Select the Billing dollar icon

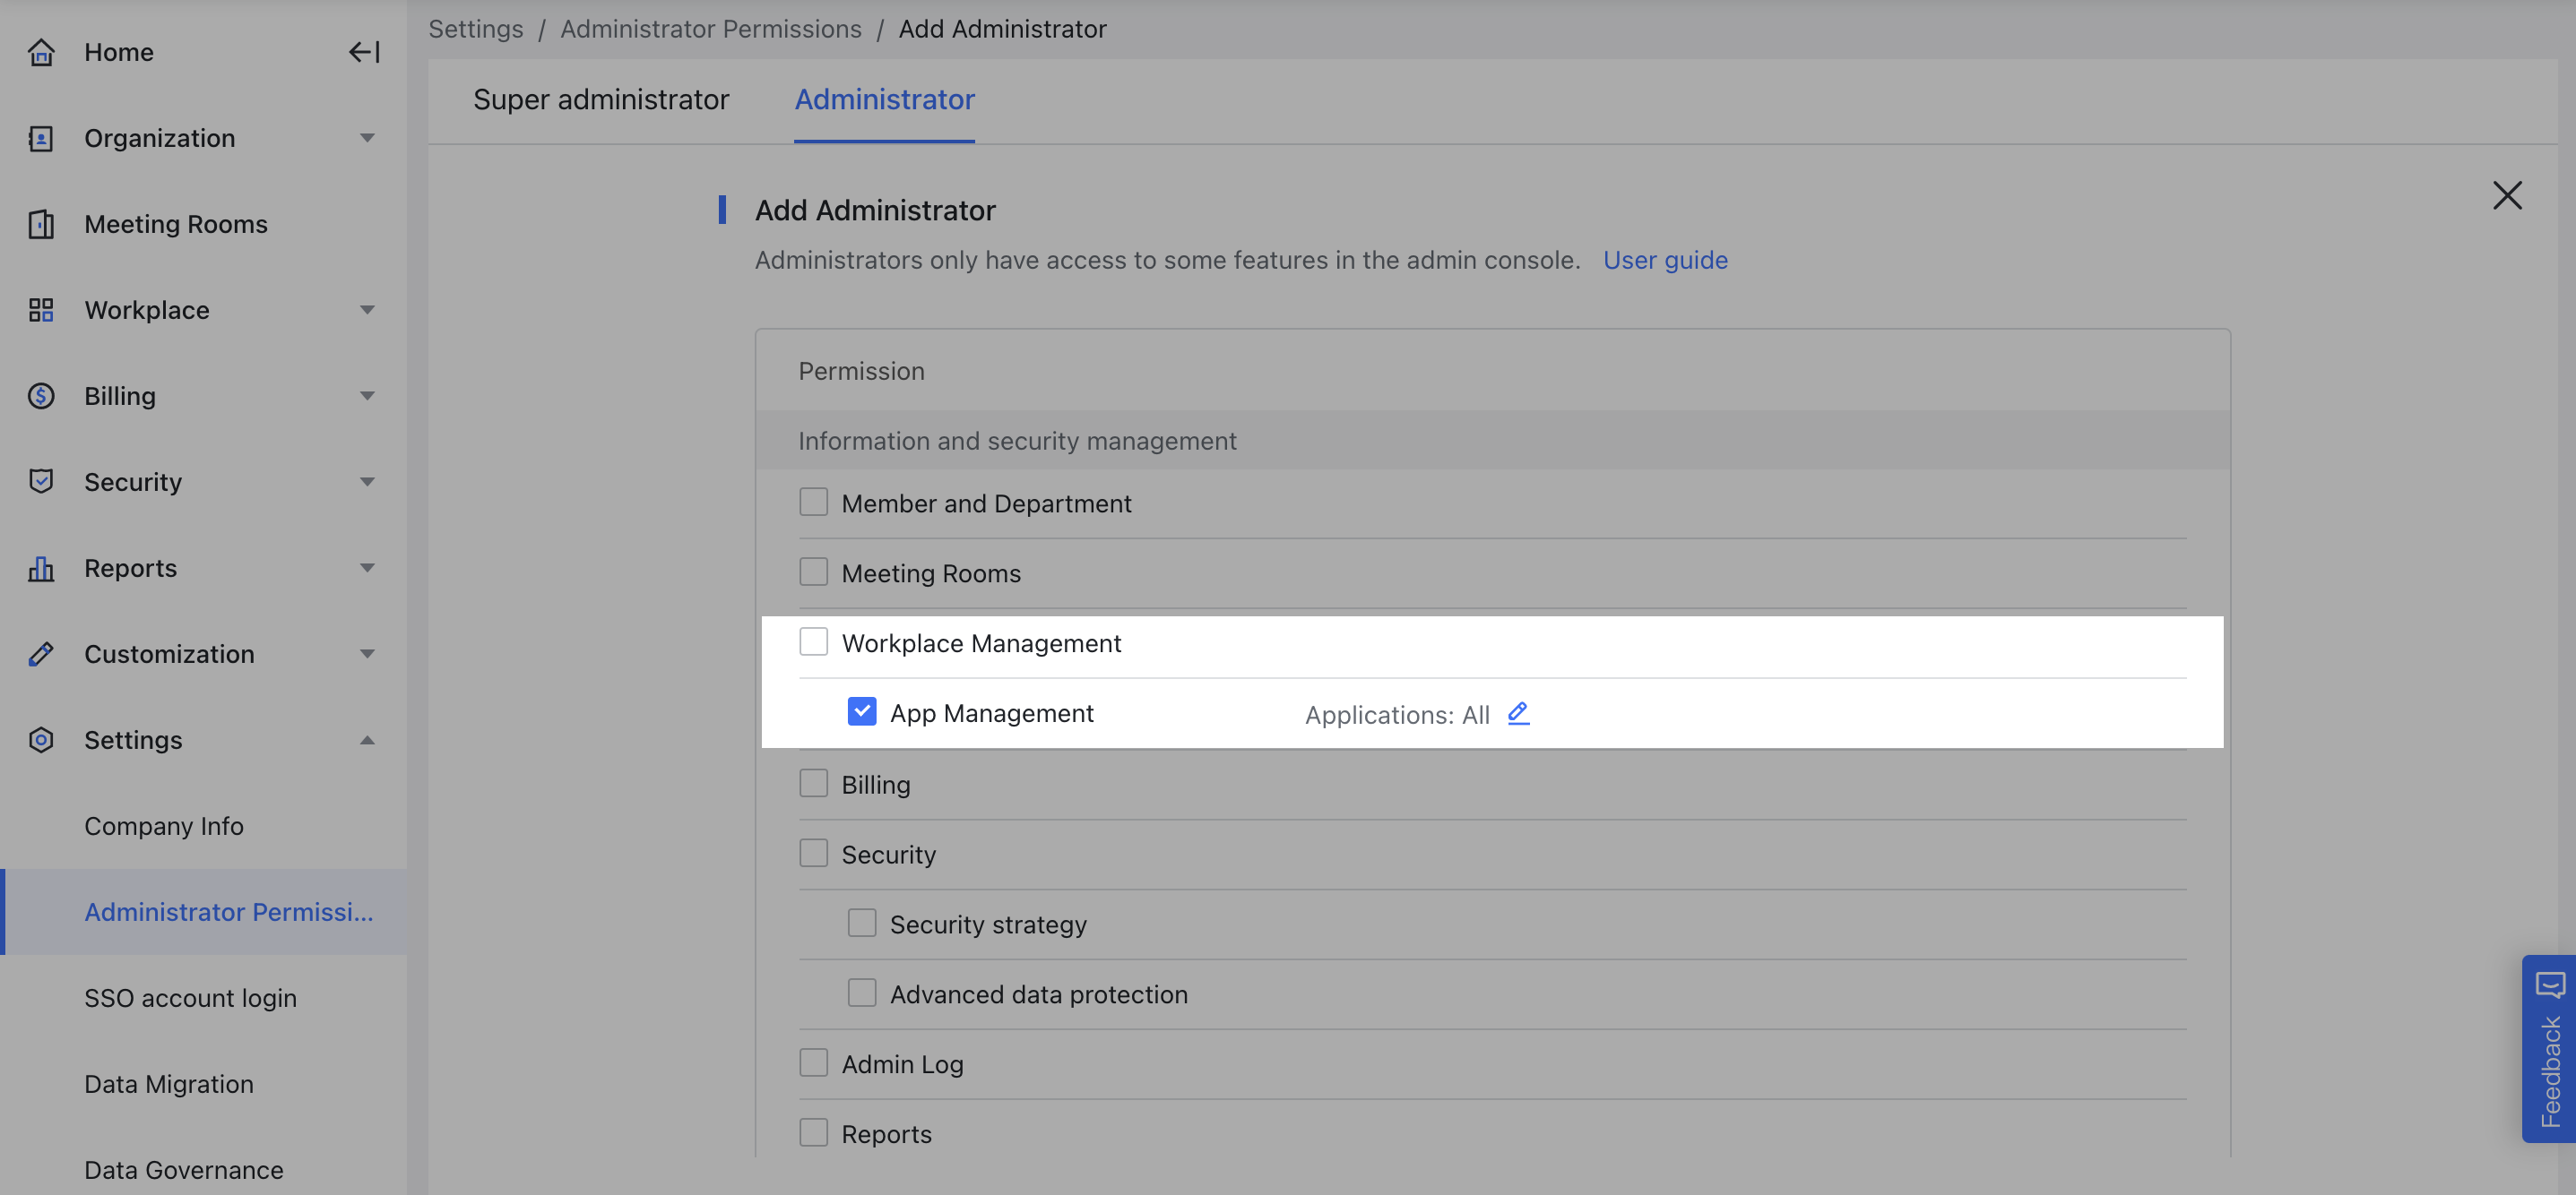click(41, 396)
